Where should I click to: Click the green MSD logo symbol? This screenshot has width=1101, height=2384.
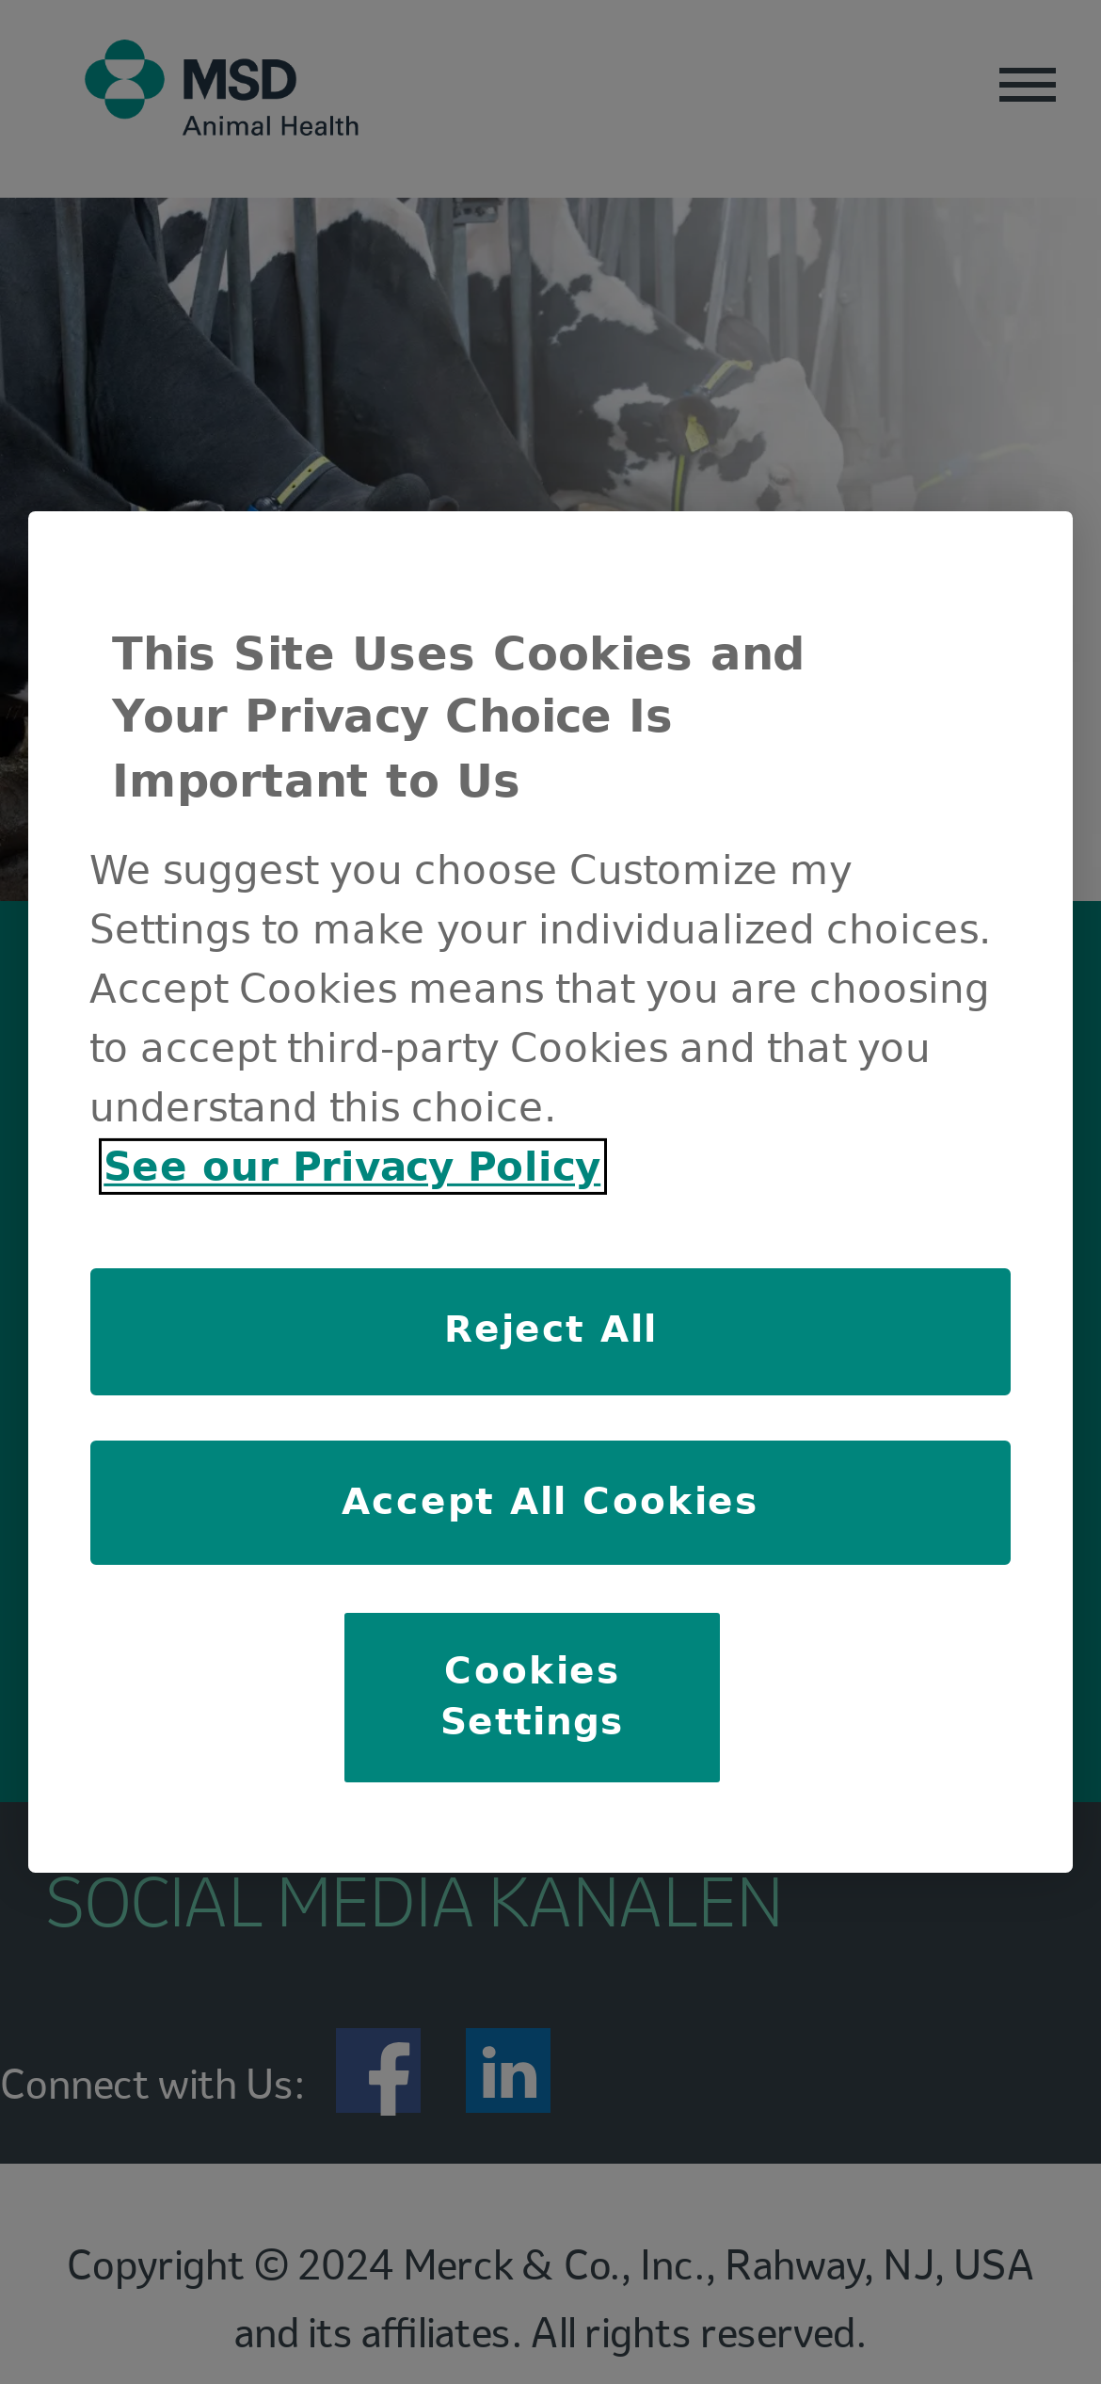pyautogui.click(x=125, y=79)
